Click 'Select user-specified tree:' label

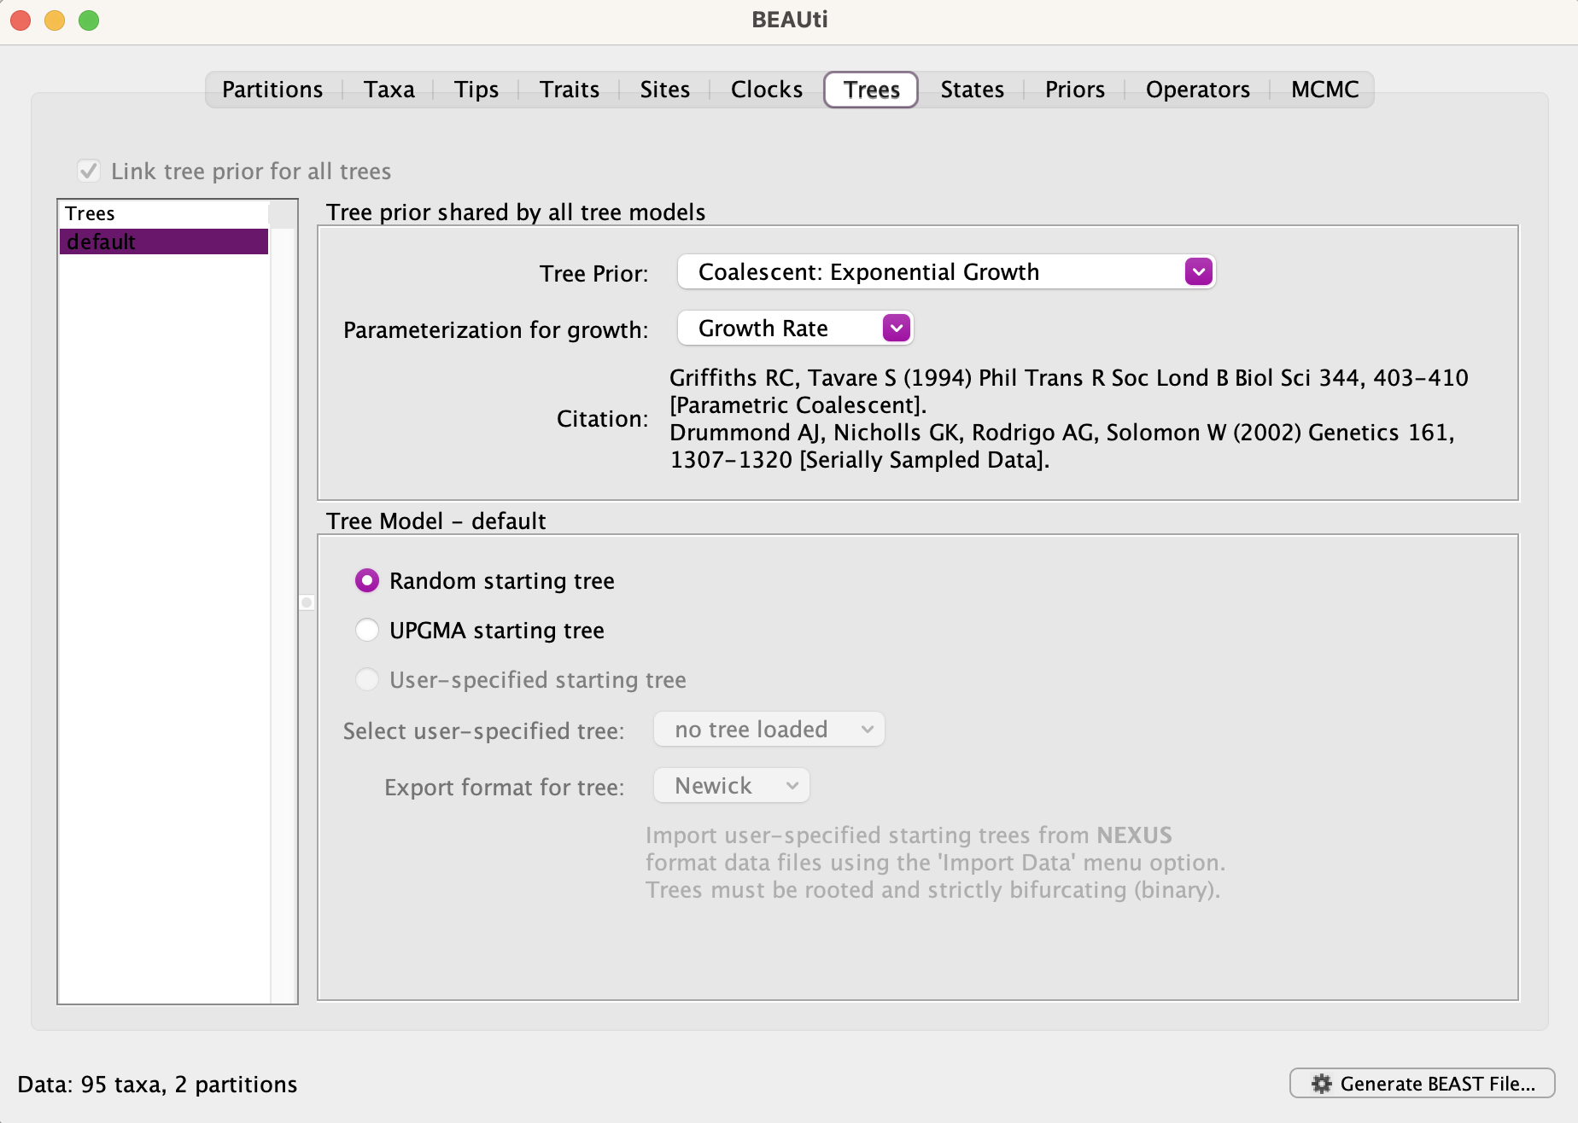click(x=483, y=731)
